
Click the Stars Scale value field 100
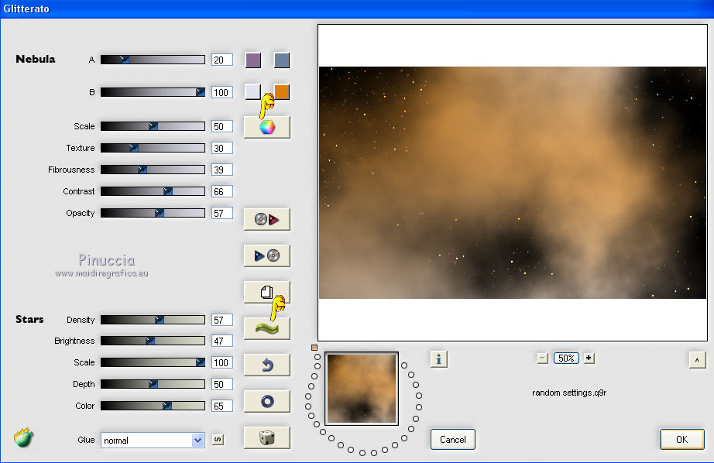point(222,362)
